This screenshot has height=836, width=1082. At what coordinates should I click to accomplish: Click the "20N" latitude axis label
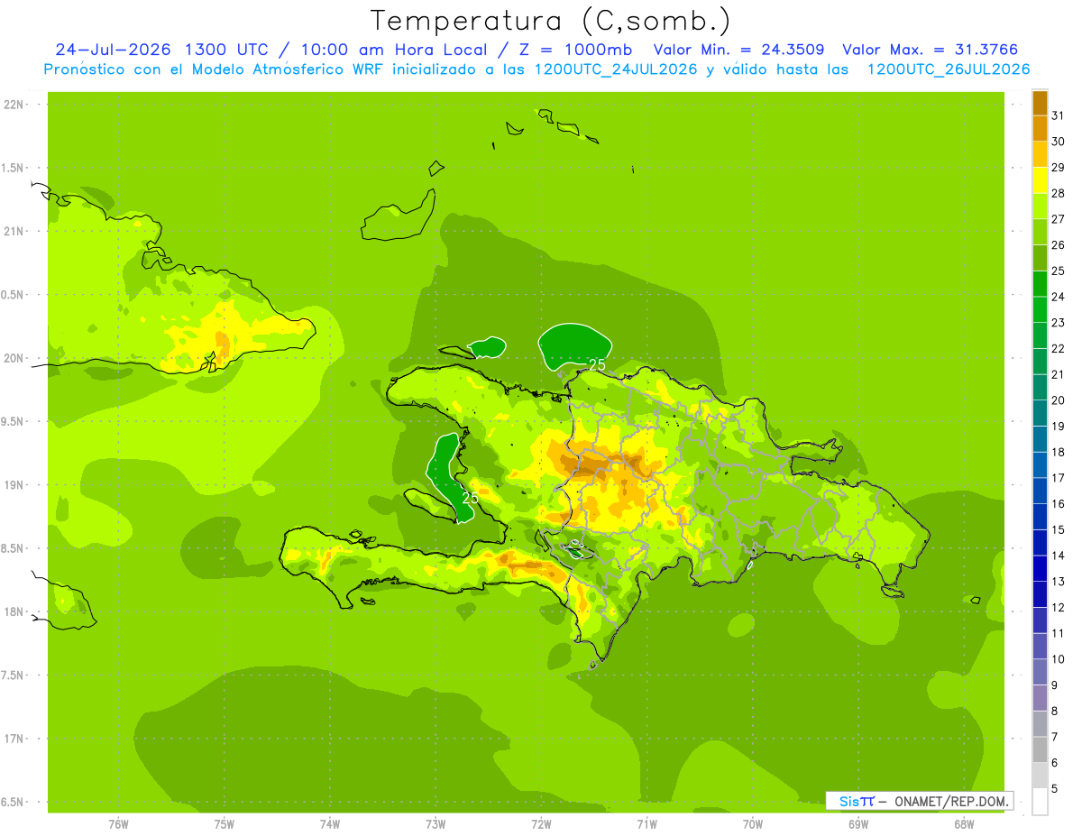point(13,358)
